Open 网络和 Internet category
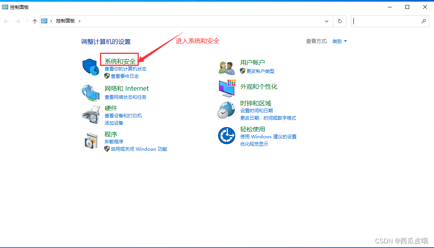 [x=126, y=89]
